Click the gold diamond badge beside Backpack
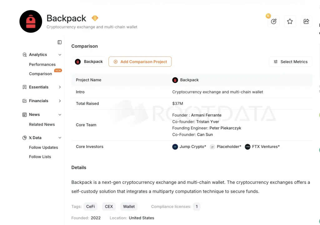 click(95, 18)
